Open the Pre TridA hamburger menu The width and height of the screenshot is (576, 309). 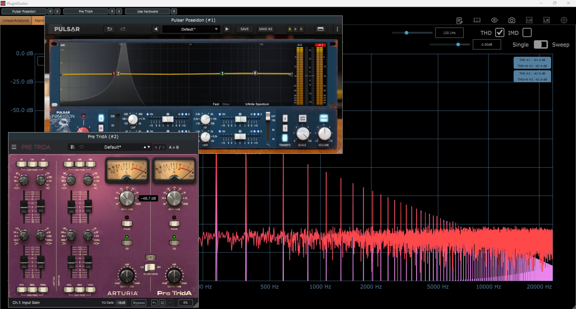coord(14,147)
